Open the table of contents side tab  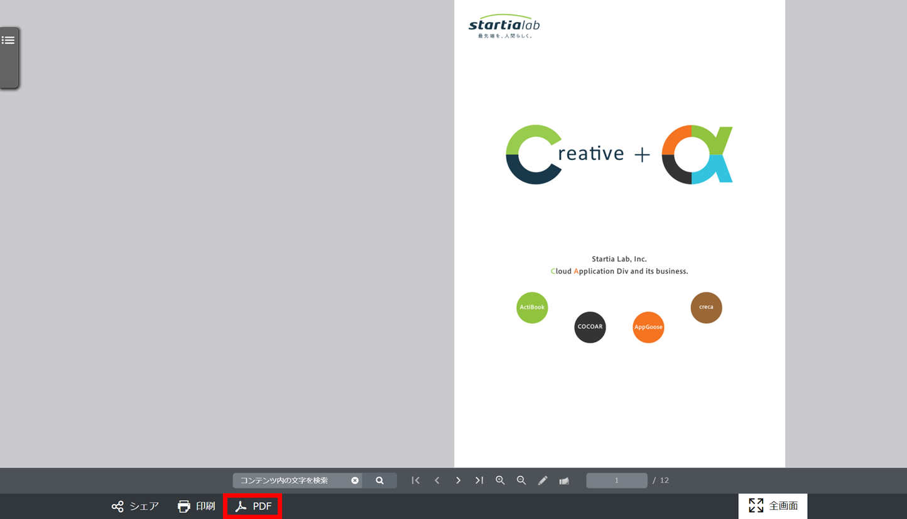pos(9,57)
